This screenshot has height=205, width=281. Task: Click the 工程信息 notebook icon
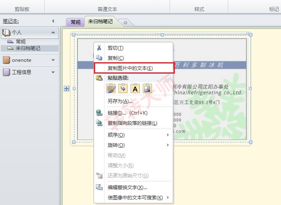click(x=7, y=72)
